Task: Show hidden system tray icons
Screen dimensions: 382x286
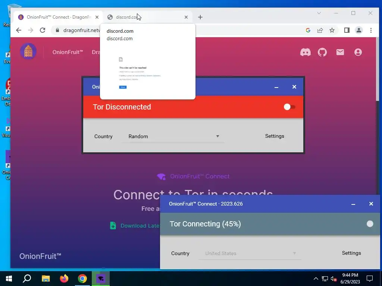Action: coord(316,279)
